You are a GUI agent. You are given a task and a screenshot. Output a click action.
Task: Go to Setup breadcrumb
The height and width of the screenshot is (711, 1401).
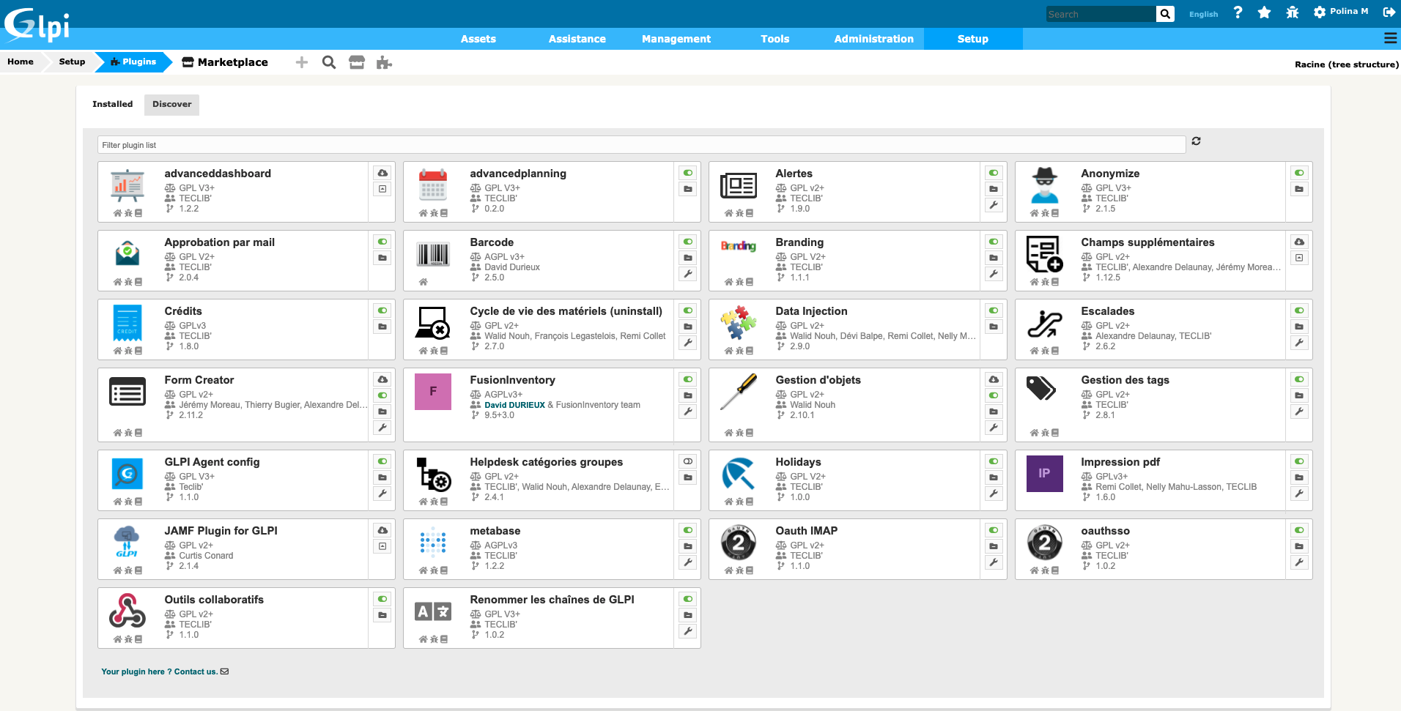(x=72, y=62)
